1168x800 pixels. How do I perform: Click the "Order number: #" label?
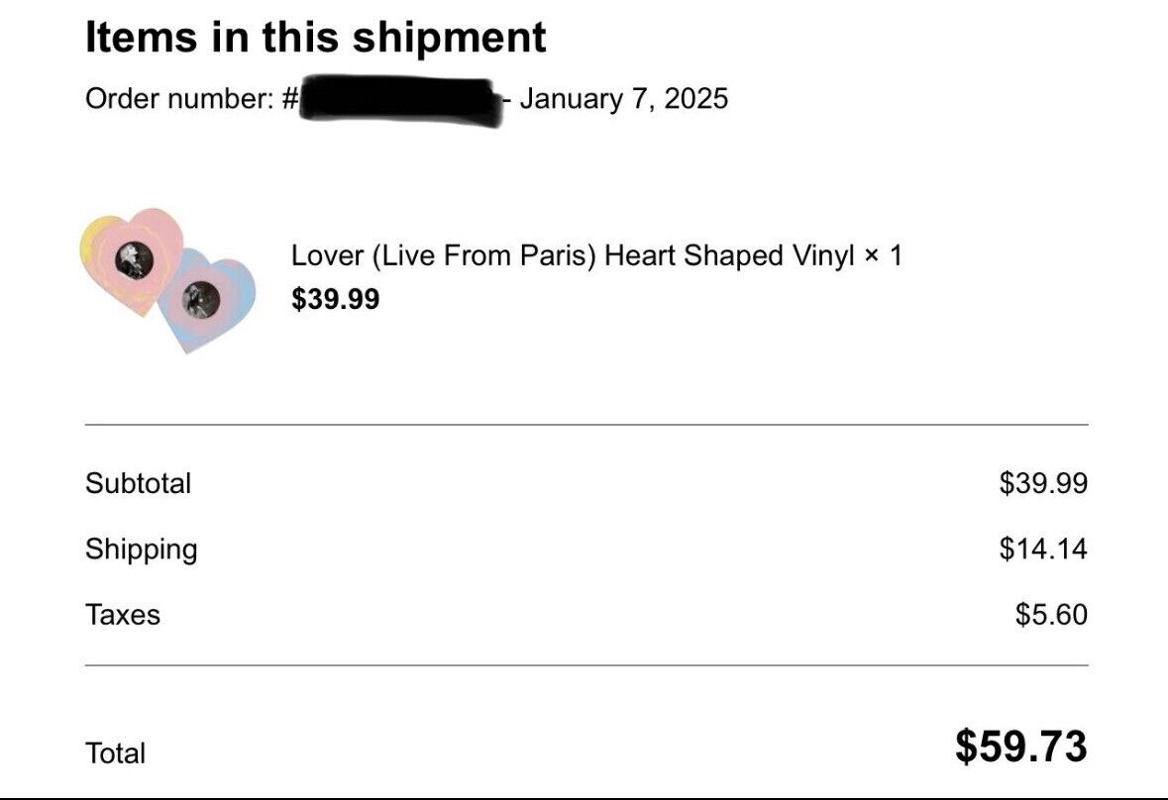191,98
